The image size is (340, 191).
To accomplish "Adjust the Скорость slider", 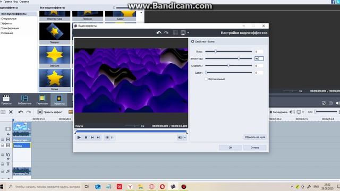I will point(228,65).
